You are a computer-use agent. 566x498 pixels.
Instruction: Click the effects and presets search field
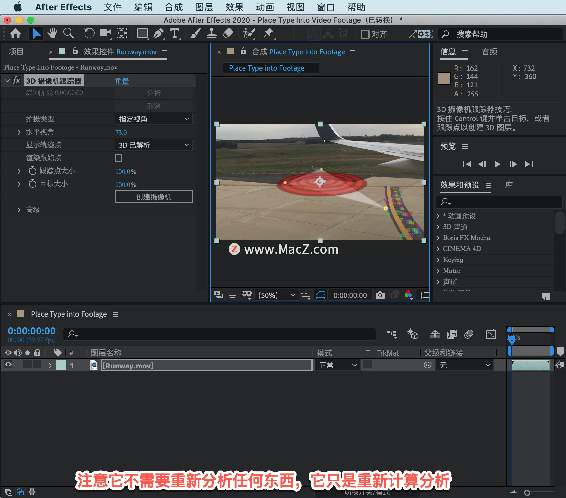pyautogui.click(x=499, y=202)
